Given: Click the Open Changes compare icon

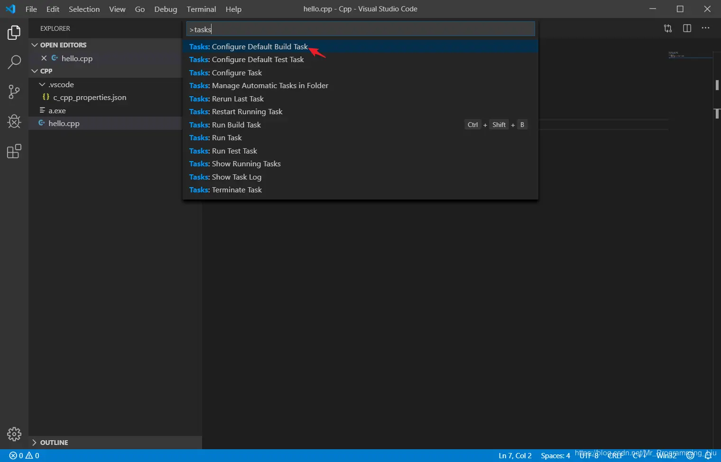Looking at the screenshot, I should pyautogui.click(x=668, y=28).
